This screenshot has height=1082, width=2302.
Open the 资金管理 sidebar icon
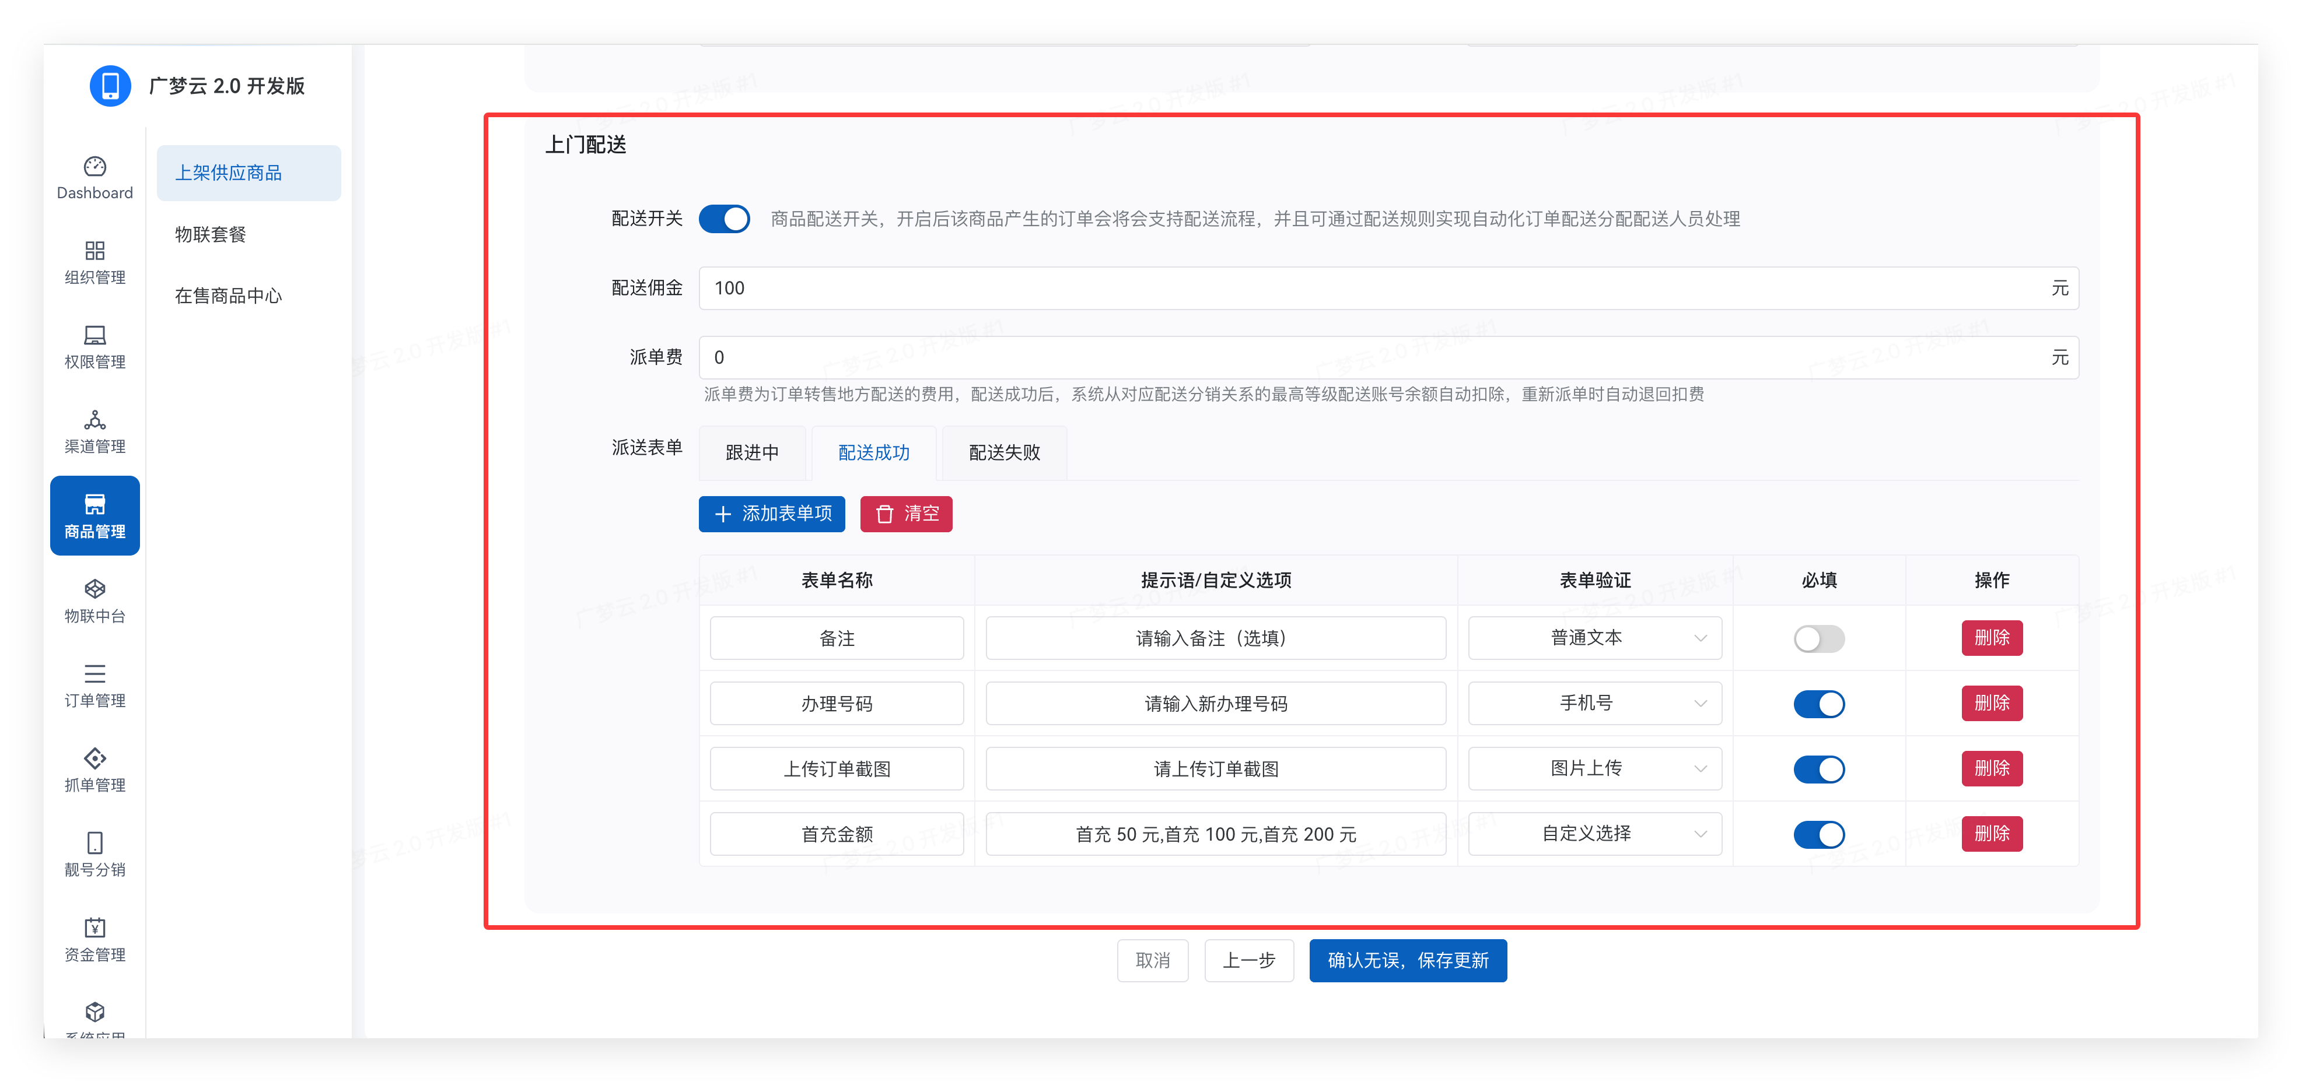pos(95,929)
